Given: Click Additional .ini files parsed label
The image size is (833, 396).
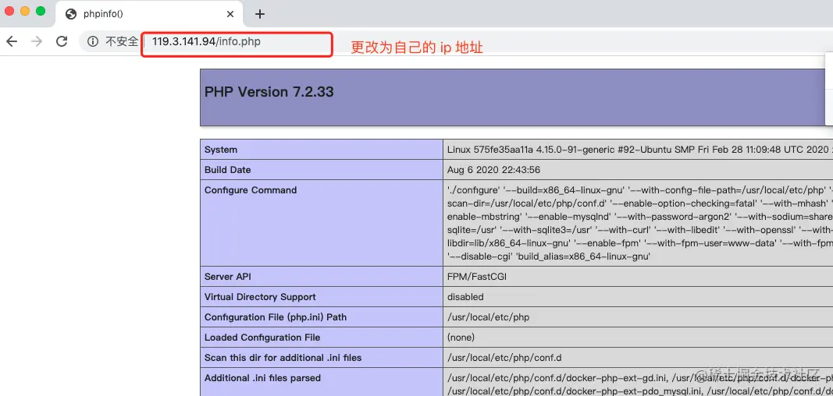Looking at the screenshot, I should 262,378.
